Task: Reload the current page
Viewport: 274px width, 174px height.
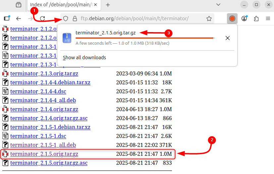Action: click(x=42, y=19)
